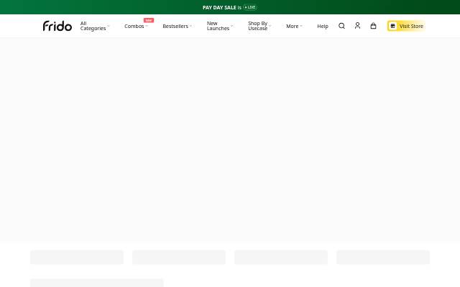Select the first loading card placeholder
460x287 pixels.
click(x=77, y=257)
